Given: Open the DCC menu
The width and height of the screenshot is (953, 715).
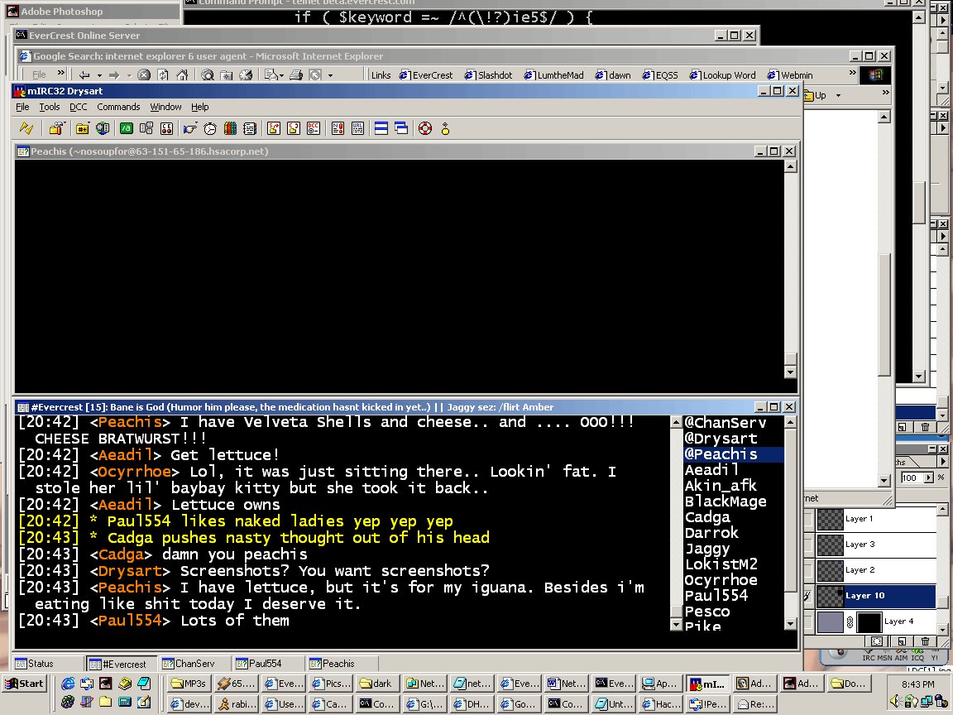Looking at the screenshot, I should click(x=79, y=107).
